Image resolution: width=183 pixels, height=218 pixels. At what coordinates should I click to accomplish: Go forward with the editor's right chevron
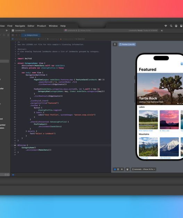pos(19,35)
